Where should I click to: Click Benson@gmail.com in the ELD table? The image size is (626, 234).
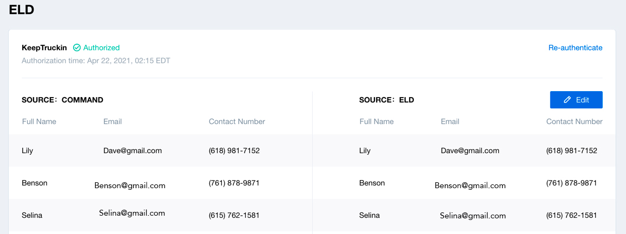(x=470, y=185)
